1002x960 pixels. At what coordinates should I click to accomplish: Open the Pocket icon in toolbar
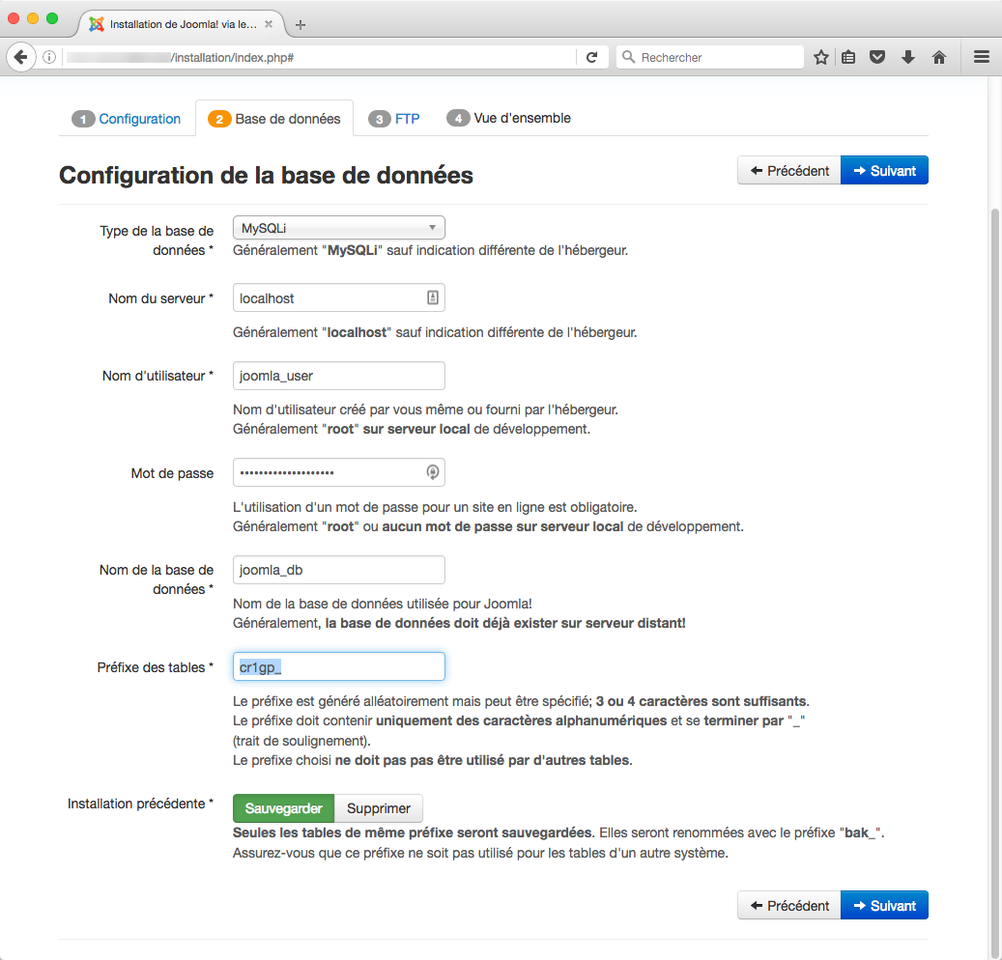pos(877,58)
